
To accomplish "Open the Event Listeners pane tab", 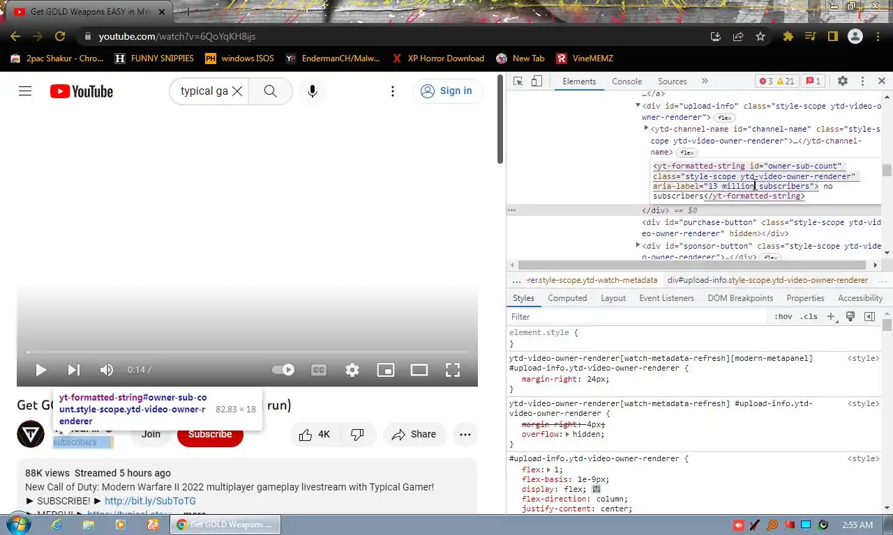I will (x=667, y=298).
